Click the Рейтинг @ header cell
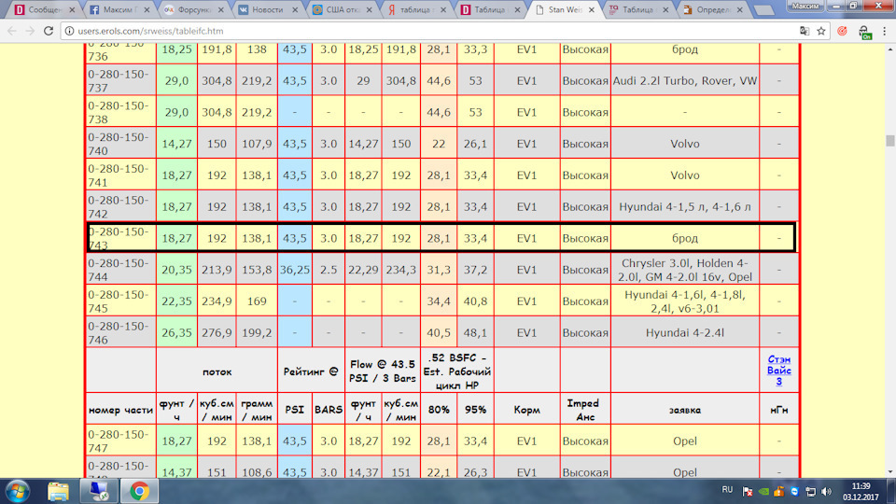This screenshot has width=896, height=504. pyautogui.click(x=311, y=371)
